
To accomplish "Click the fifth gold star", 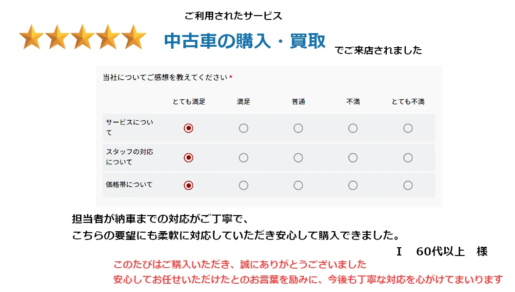I will point(134,37).
